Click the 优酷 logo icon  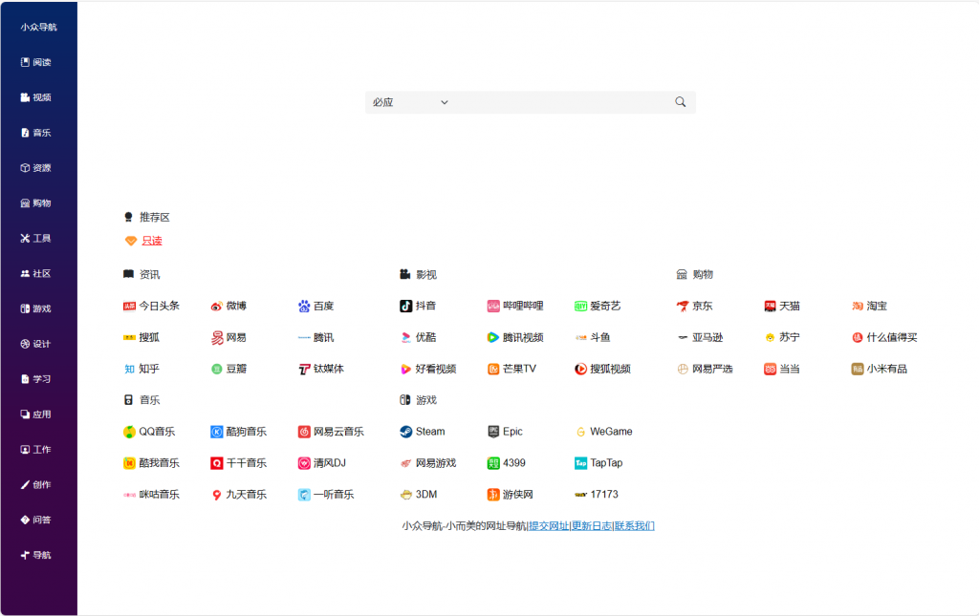click(405, 338)
